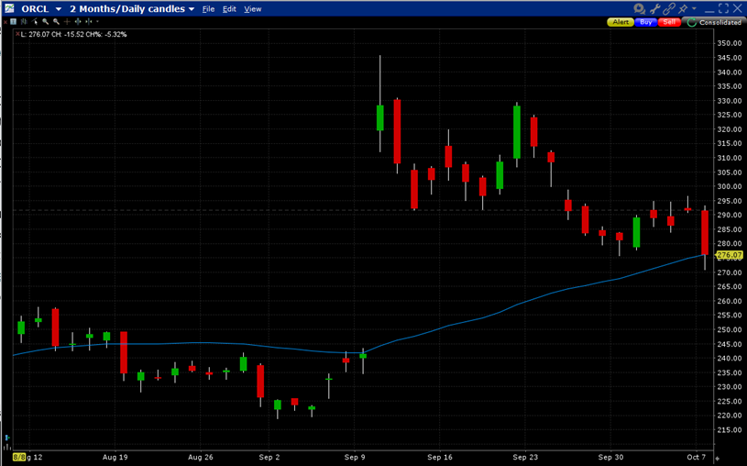Click the 215.00 price axis label
This screenshot has height=466, width=747.
(730, 429)
